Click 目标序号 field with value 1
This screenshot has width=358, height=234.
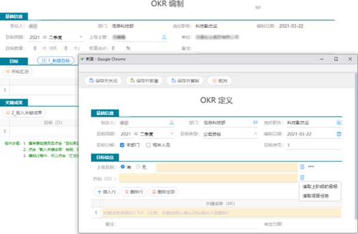pyautogui.click(x=314, y=145)
